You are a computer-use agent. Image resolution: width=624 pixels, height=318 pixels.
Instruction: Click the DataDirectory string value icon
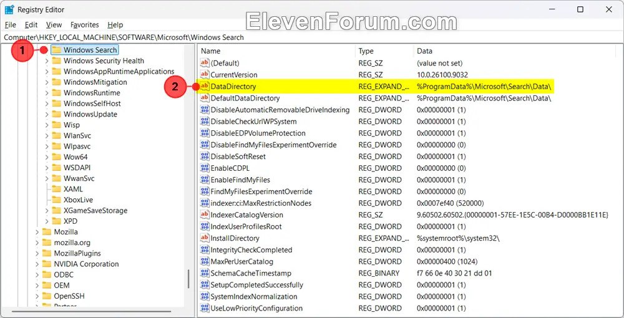click(205, 86)
